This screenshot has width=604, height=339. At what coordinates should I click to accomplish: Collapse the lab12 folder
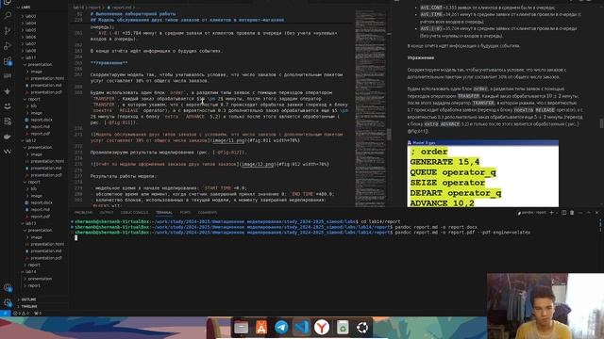[x=30, y=140]
